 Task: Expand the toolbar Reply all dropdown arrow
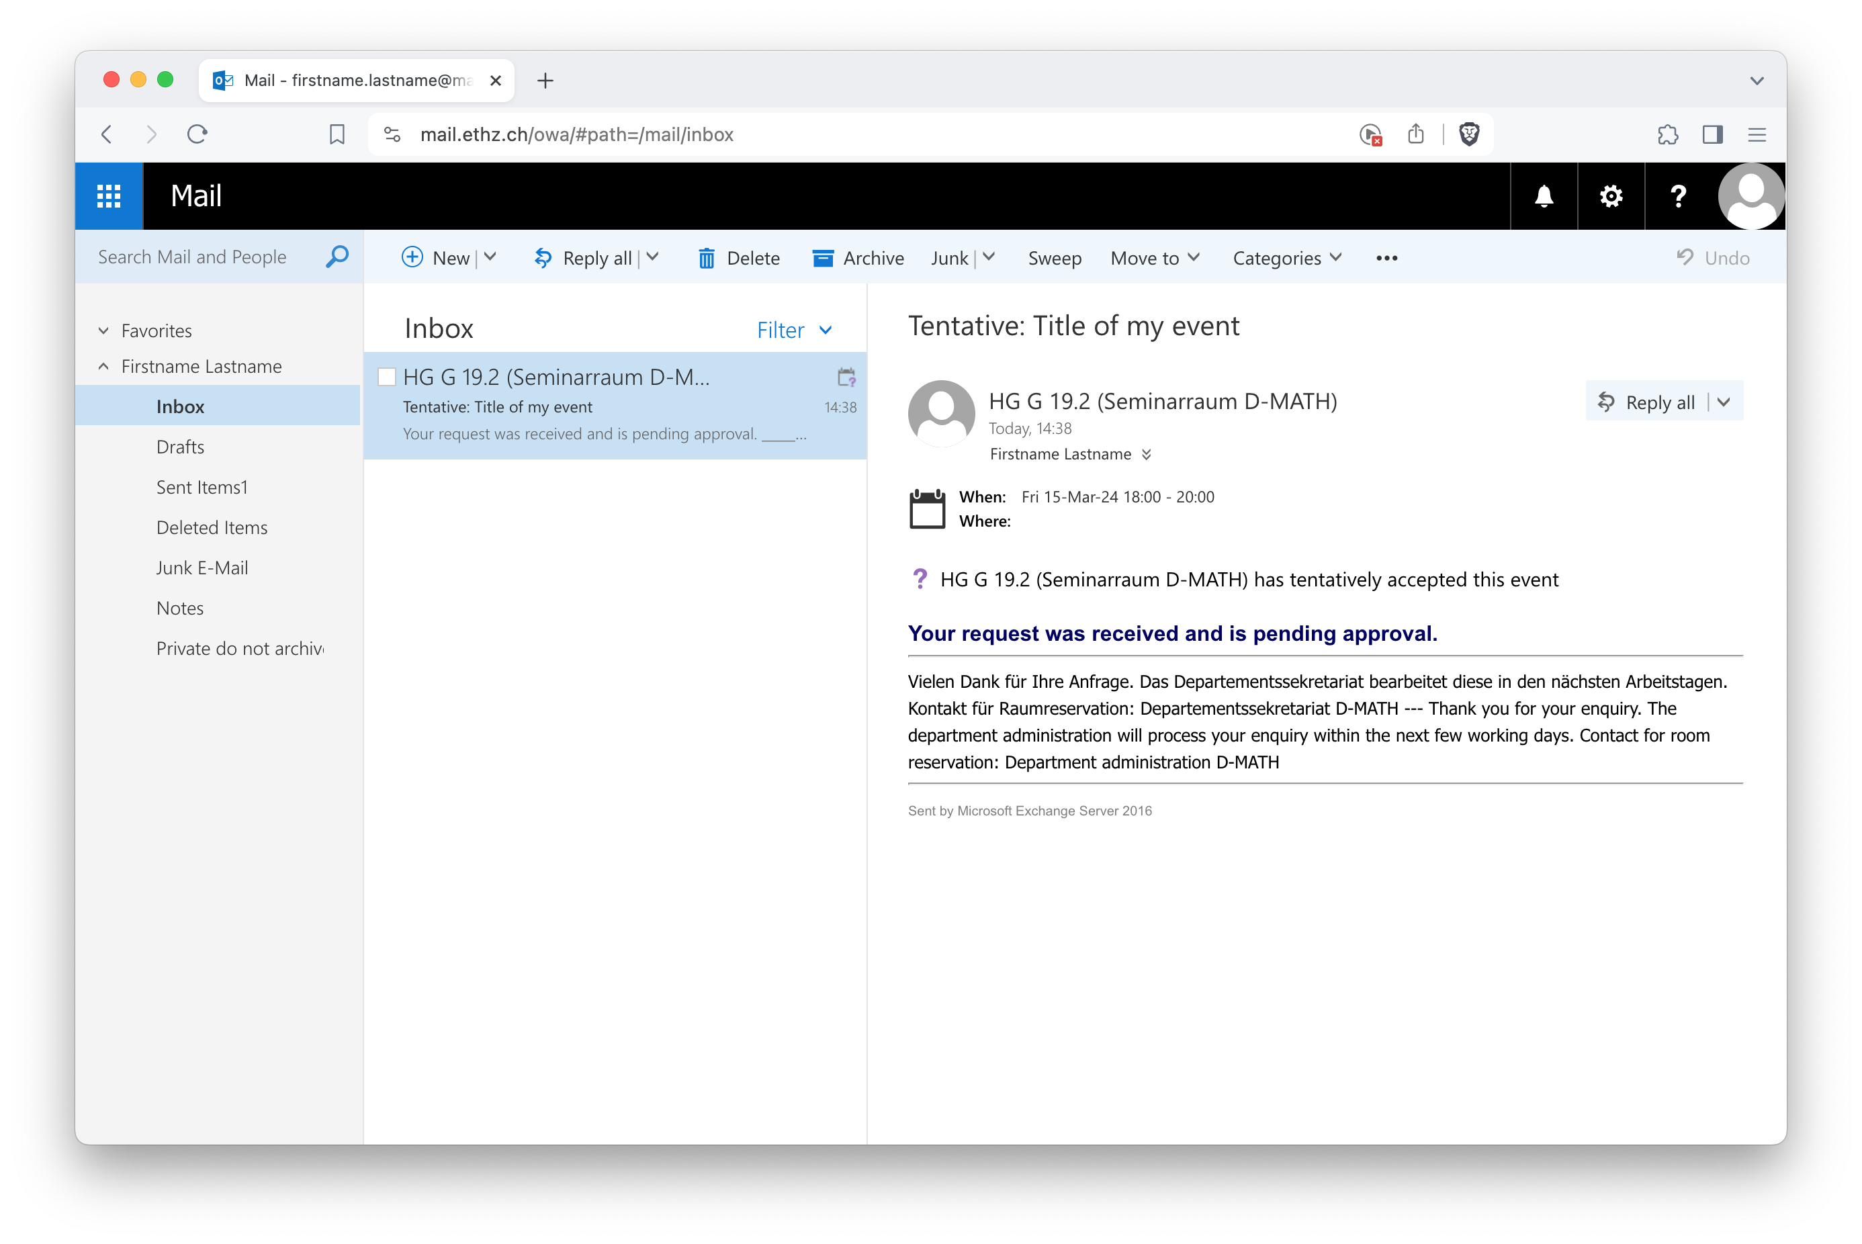[652, 257]
